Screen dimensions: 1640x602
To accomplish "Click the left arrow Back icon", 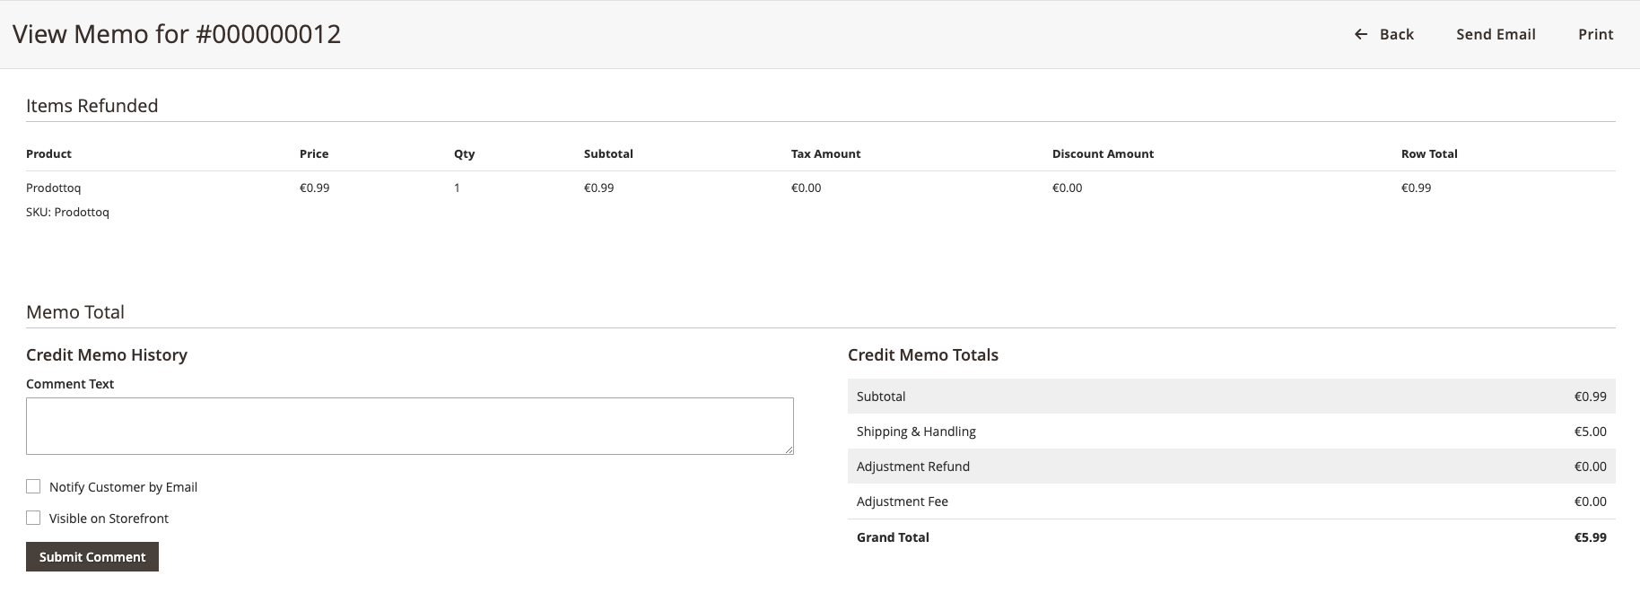I will 1361,34.
